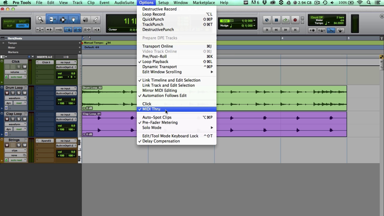The height and width of the screenshot is (216, 384).
Task: Select the Clap Loop_01 clip
Action: pyautogui.click(x=214, y=124)
